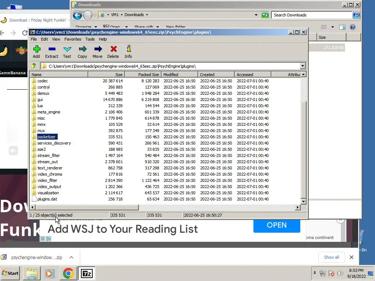Screen dimensions: 375x281
Task: Click the Add toolbar icon in 7-Zip
Action: pos(36,49)
